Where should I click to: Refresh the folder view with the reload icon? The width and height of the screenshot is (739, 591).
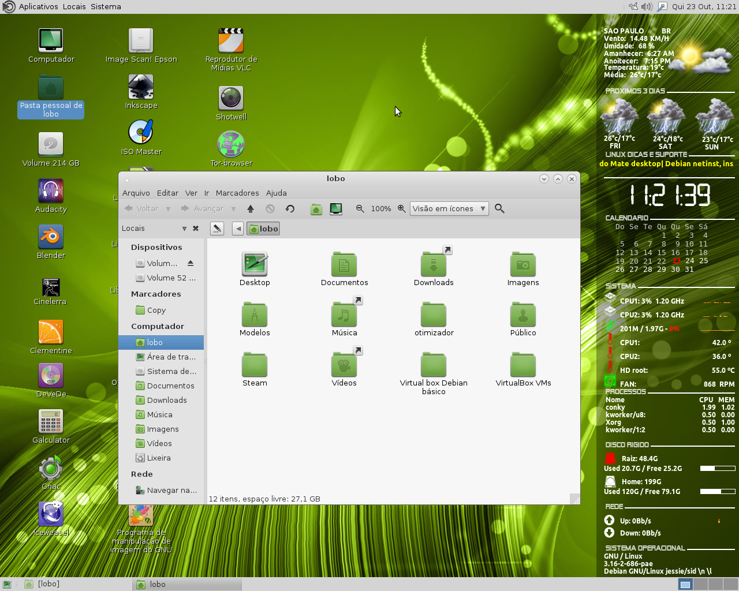click(x=290, y=209)
